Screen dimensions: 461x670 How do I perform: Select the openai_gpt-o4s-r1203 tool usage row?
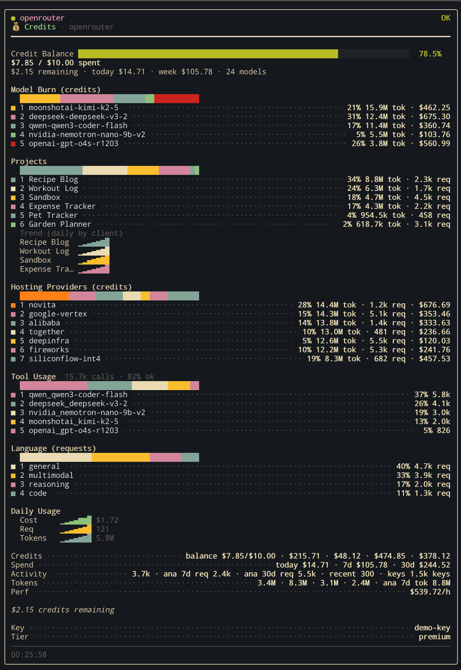(x=230, y=430)
